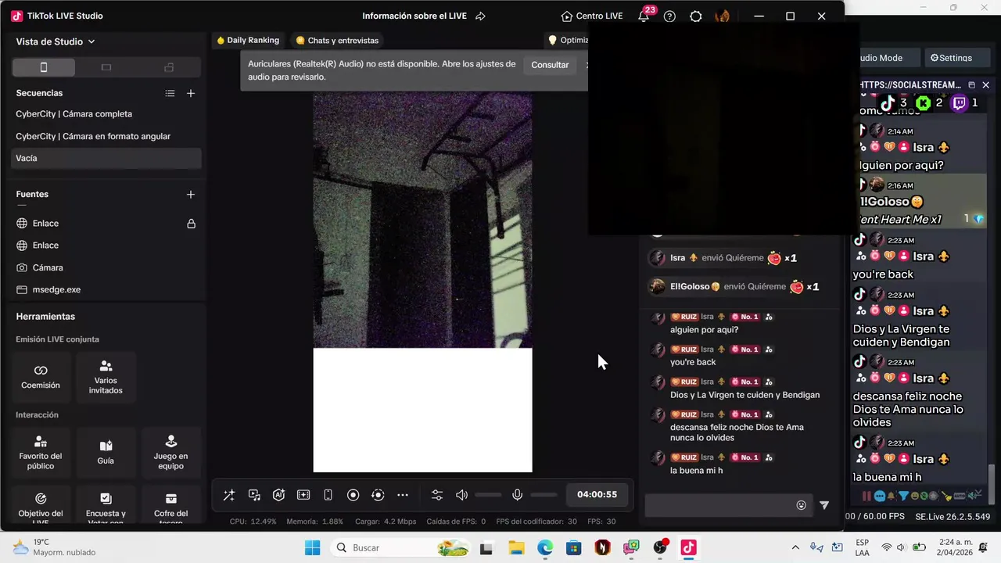Open the magic wand effects tool
The height and width of the screenshot is (563, 1001).
pos(229,495)
